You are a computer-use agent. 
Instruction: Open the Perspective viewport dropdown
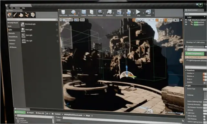click(x=68, y=20)
